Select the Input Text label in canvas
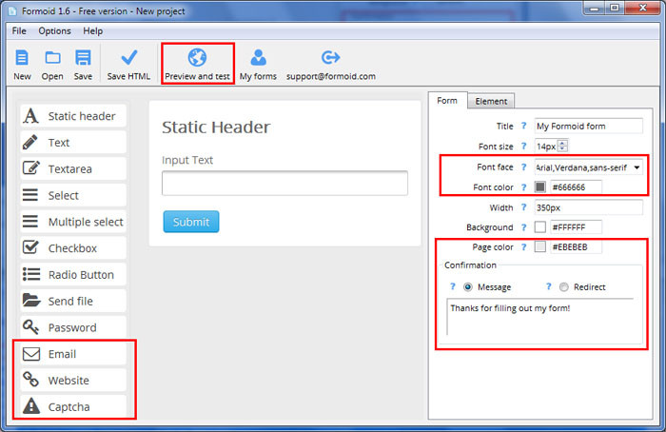 click(187, 160)
